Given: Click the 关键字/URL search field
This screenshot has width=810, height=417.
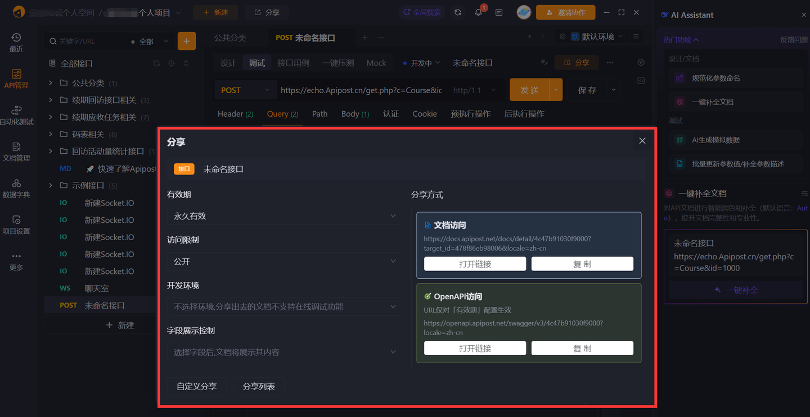Looking at the screenshot, I should pyautogui.click(x=87, y=42).
